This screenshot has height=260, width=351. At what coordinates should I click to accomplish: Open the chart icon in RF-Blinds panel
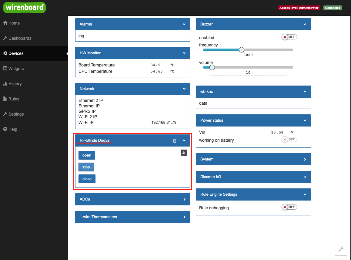184,153
